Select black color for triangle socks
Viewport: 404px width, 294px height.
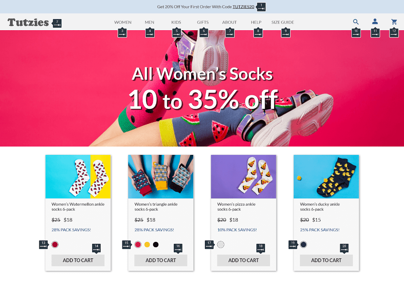tap(156, 245)
